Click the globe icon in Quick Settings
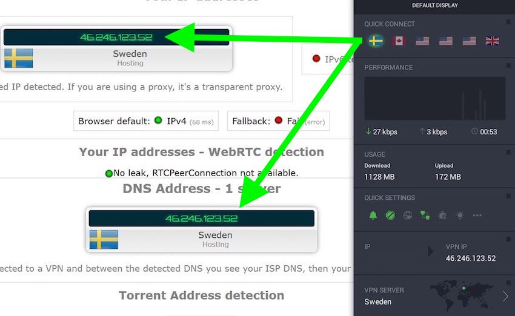 (x=408, y=216)
